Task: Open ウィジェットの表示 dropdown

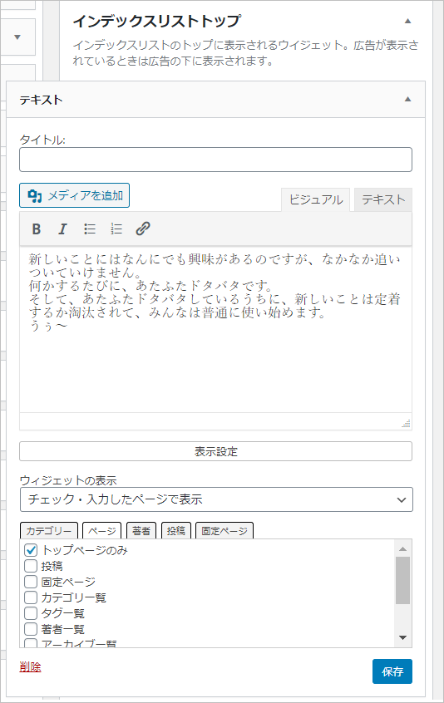Action: pyautogui.click(x=216, y=499)
